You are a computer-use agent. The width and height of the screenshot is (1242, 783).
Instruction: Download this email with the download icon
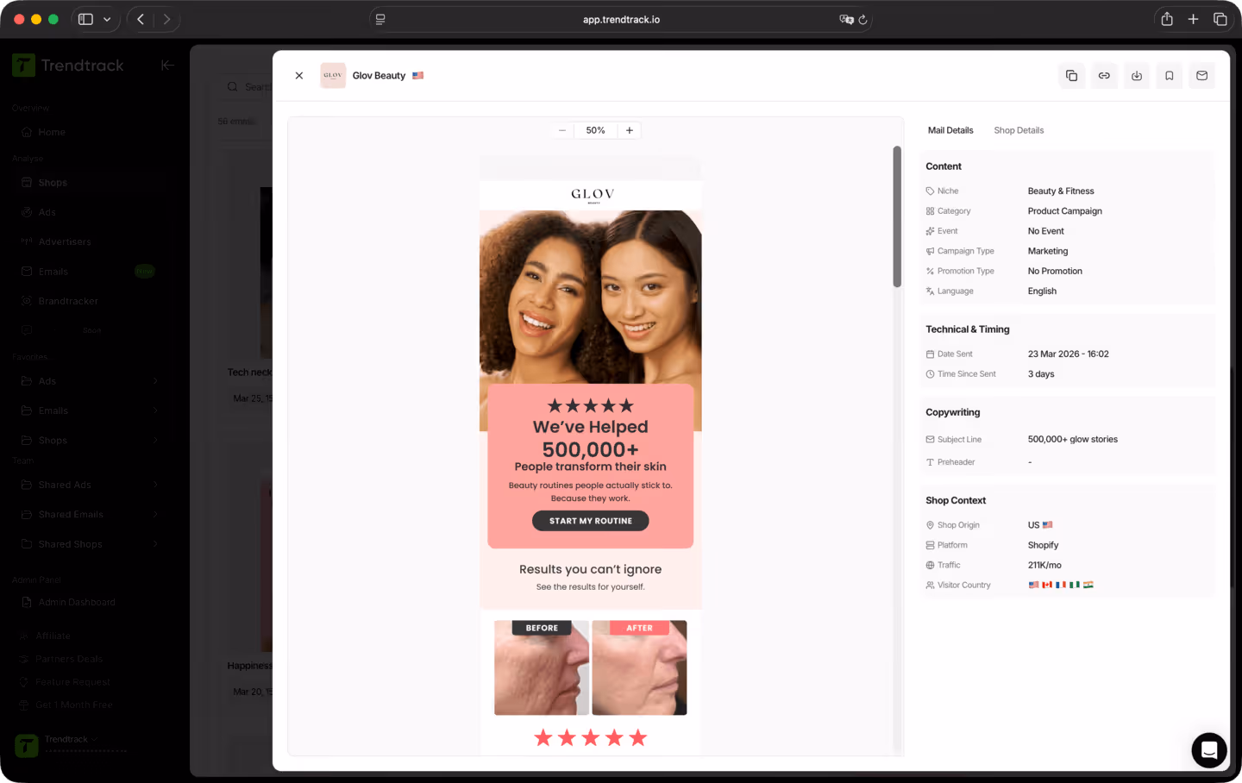[x=1136, y=75]
